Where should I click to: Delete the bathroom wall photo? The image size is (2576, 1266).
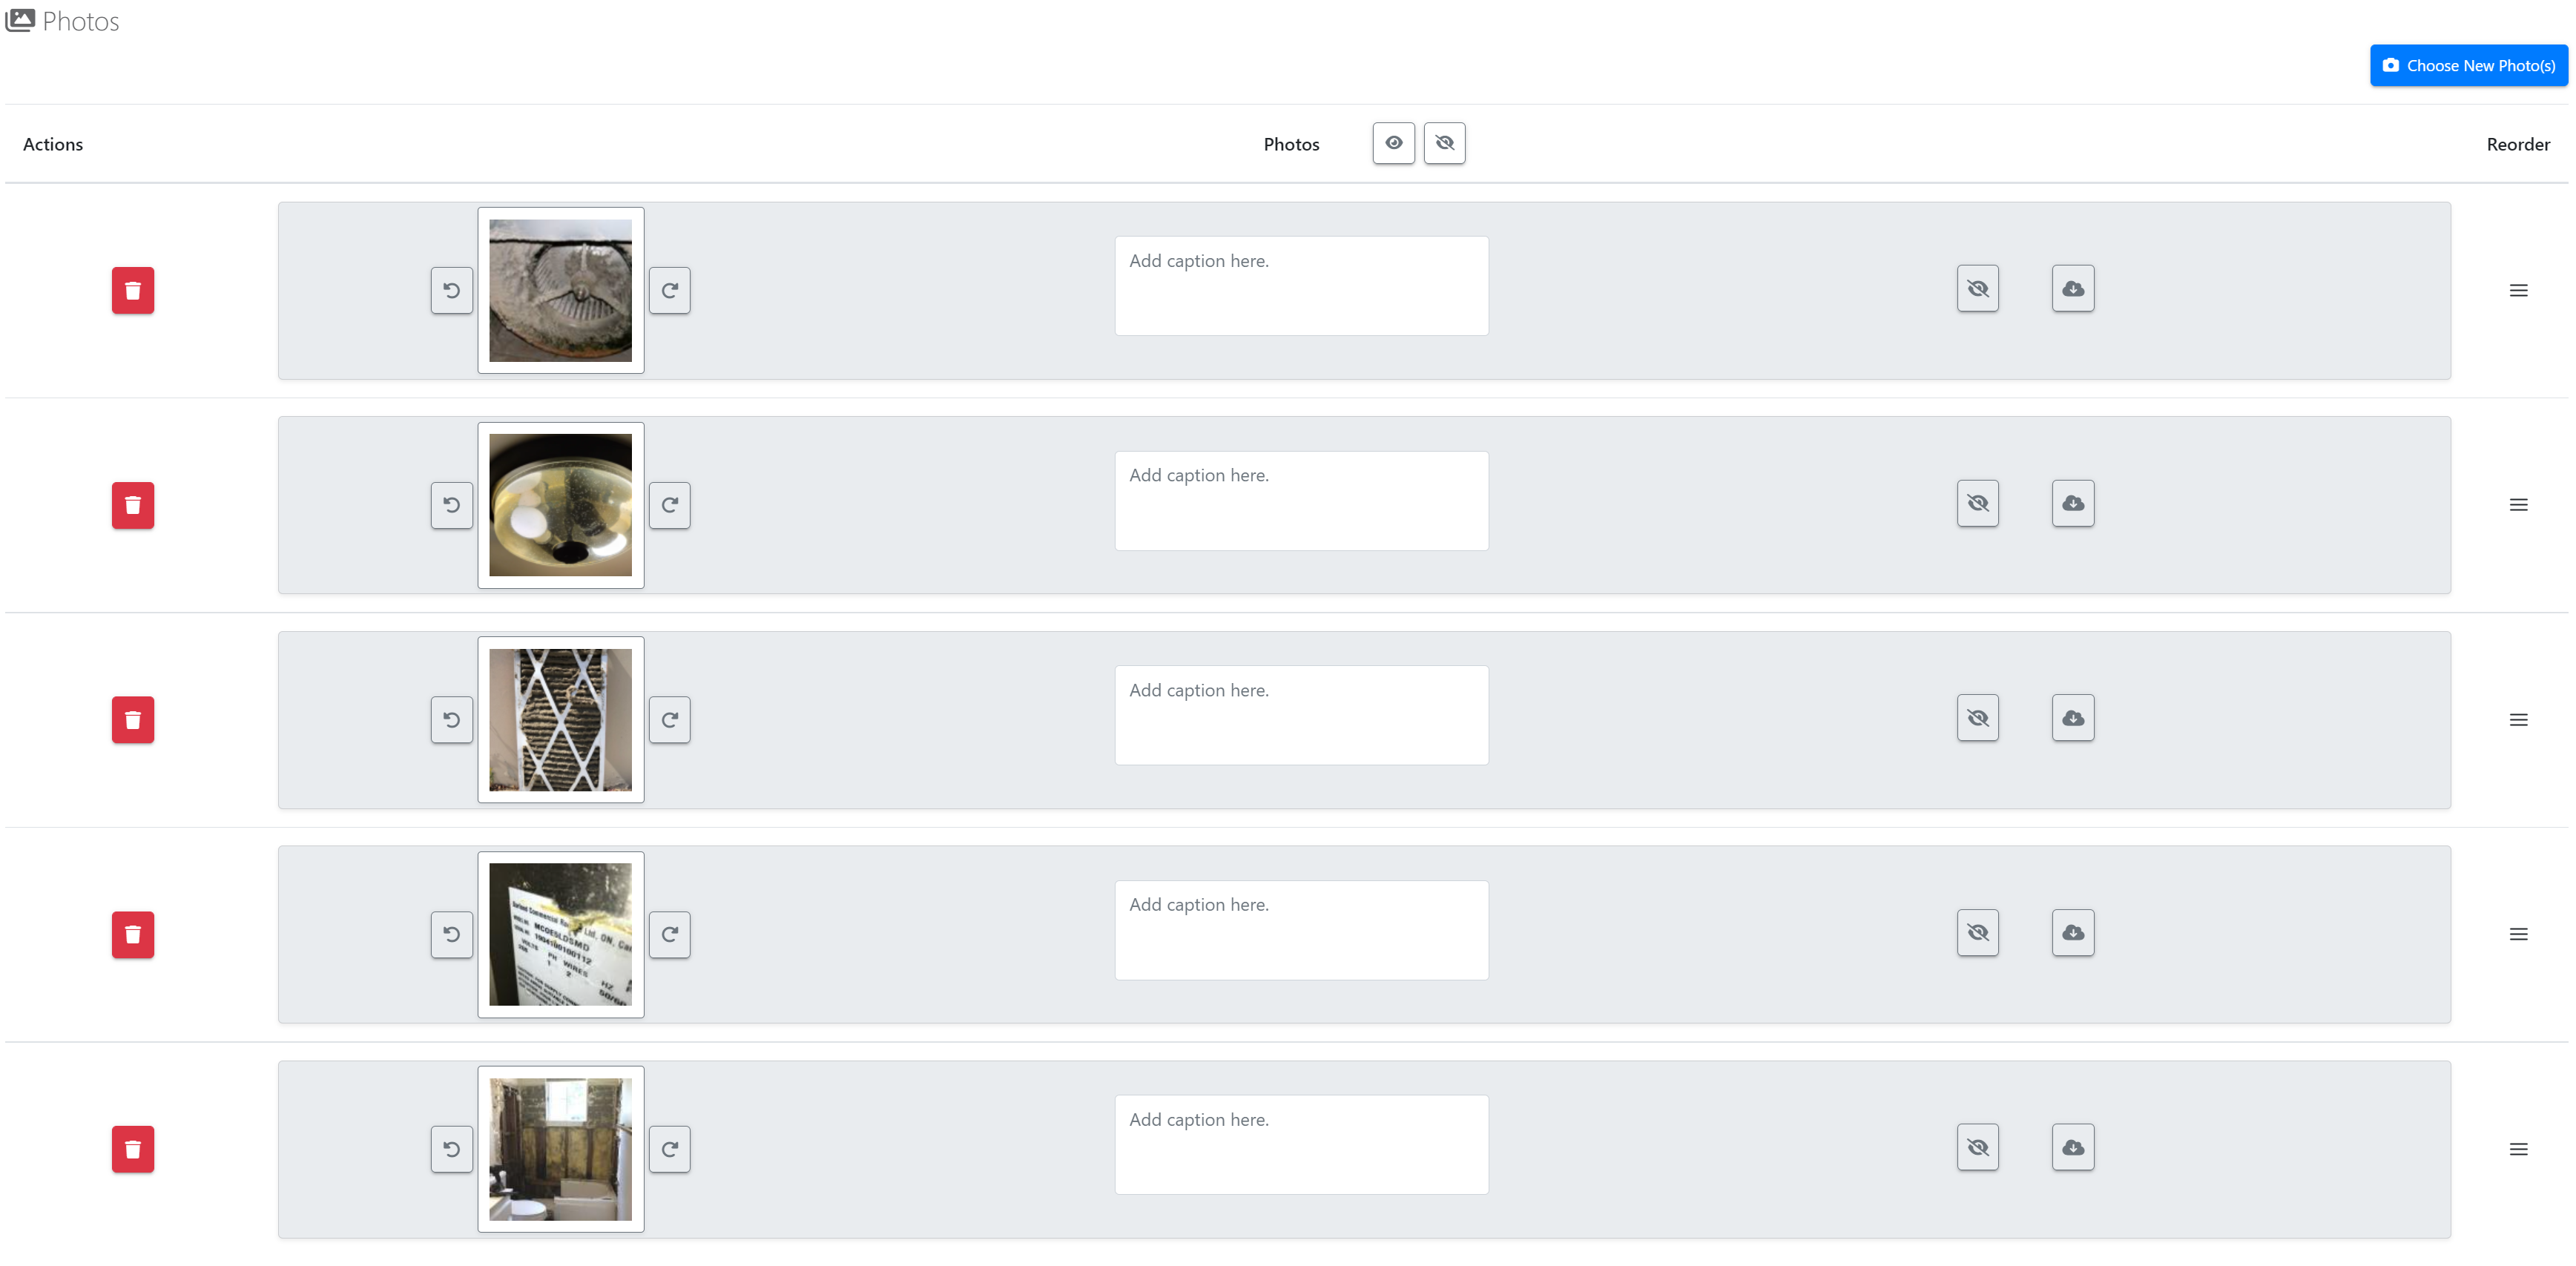point(132,1149)
